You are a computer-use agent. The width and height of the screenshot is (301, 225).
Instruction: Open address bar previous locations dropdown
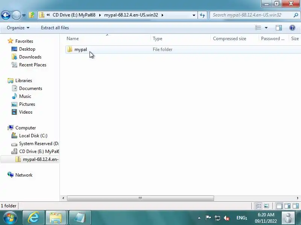[194, 15]
